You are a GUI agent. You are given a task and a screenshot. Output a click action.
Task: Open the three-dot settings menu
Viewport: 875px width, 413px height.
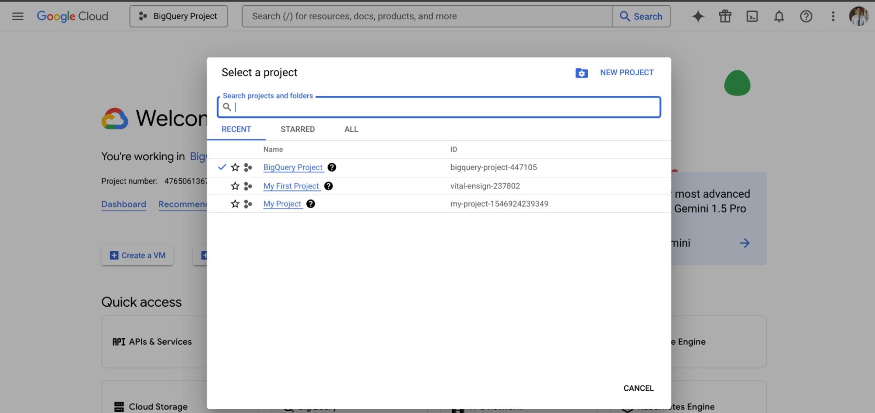[x=833, y=17]
